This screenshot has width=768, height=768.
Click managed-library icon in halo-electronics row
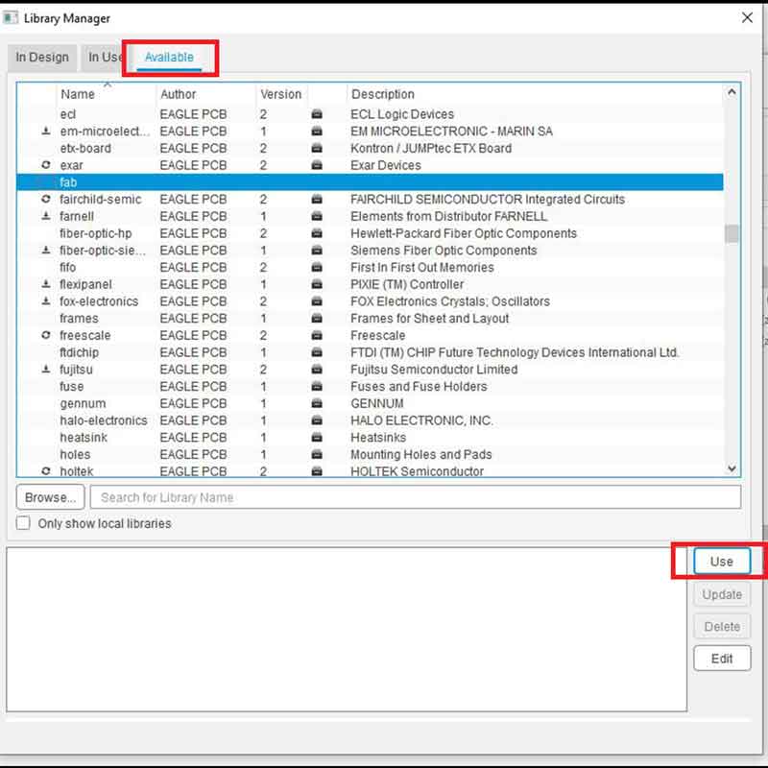(317, 420)
